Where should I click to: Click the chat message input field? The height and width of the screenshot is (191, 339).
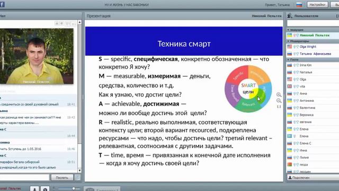(x=24, y=177)
